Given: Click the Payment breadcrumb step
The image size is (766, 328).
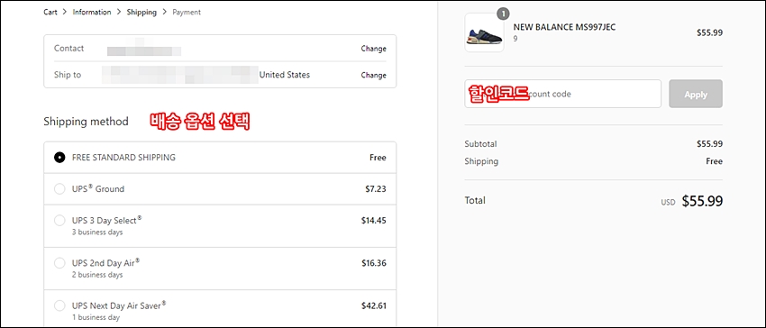Looking at the screenshot, I should tap(187, 13).
